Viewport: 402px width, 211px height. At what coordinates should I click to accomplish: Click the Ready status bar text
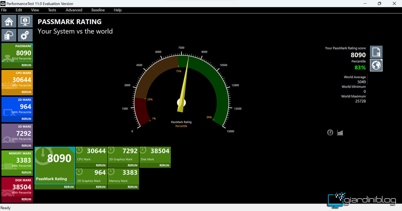(6, 208)
